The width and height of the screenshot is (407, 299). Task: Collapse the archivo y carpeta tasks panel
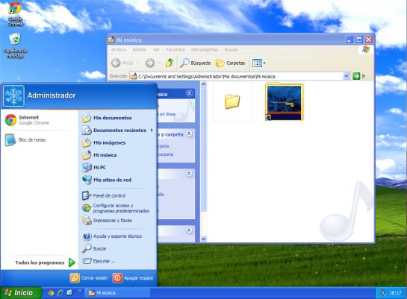pos(189,133)
